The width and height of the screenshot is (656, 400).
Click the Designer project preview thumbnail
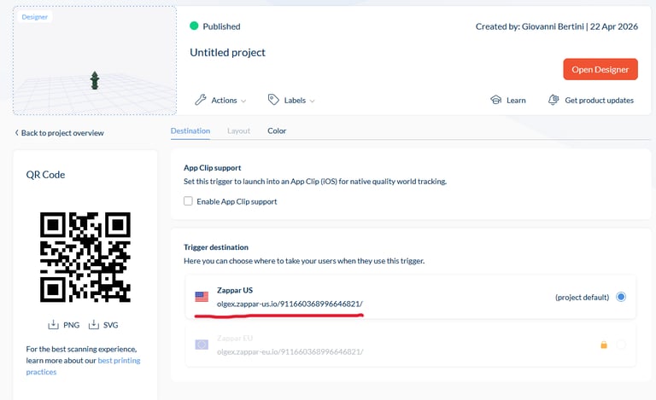point(95,61)
